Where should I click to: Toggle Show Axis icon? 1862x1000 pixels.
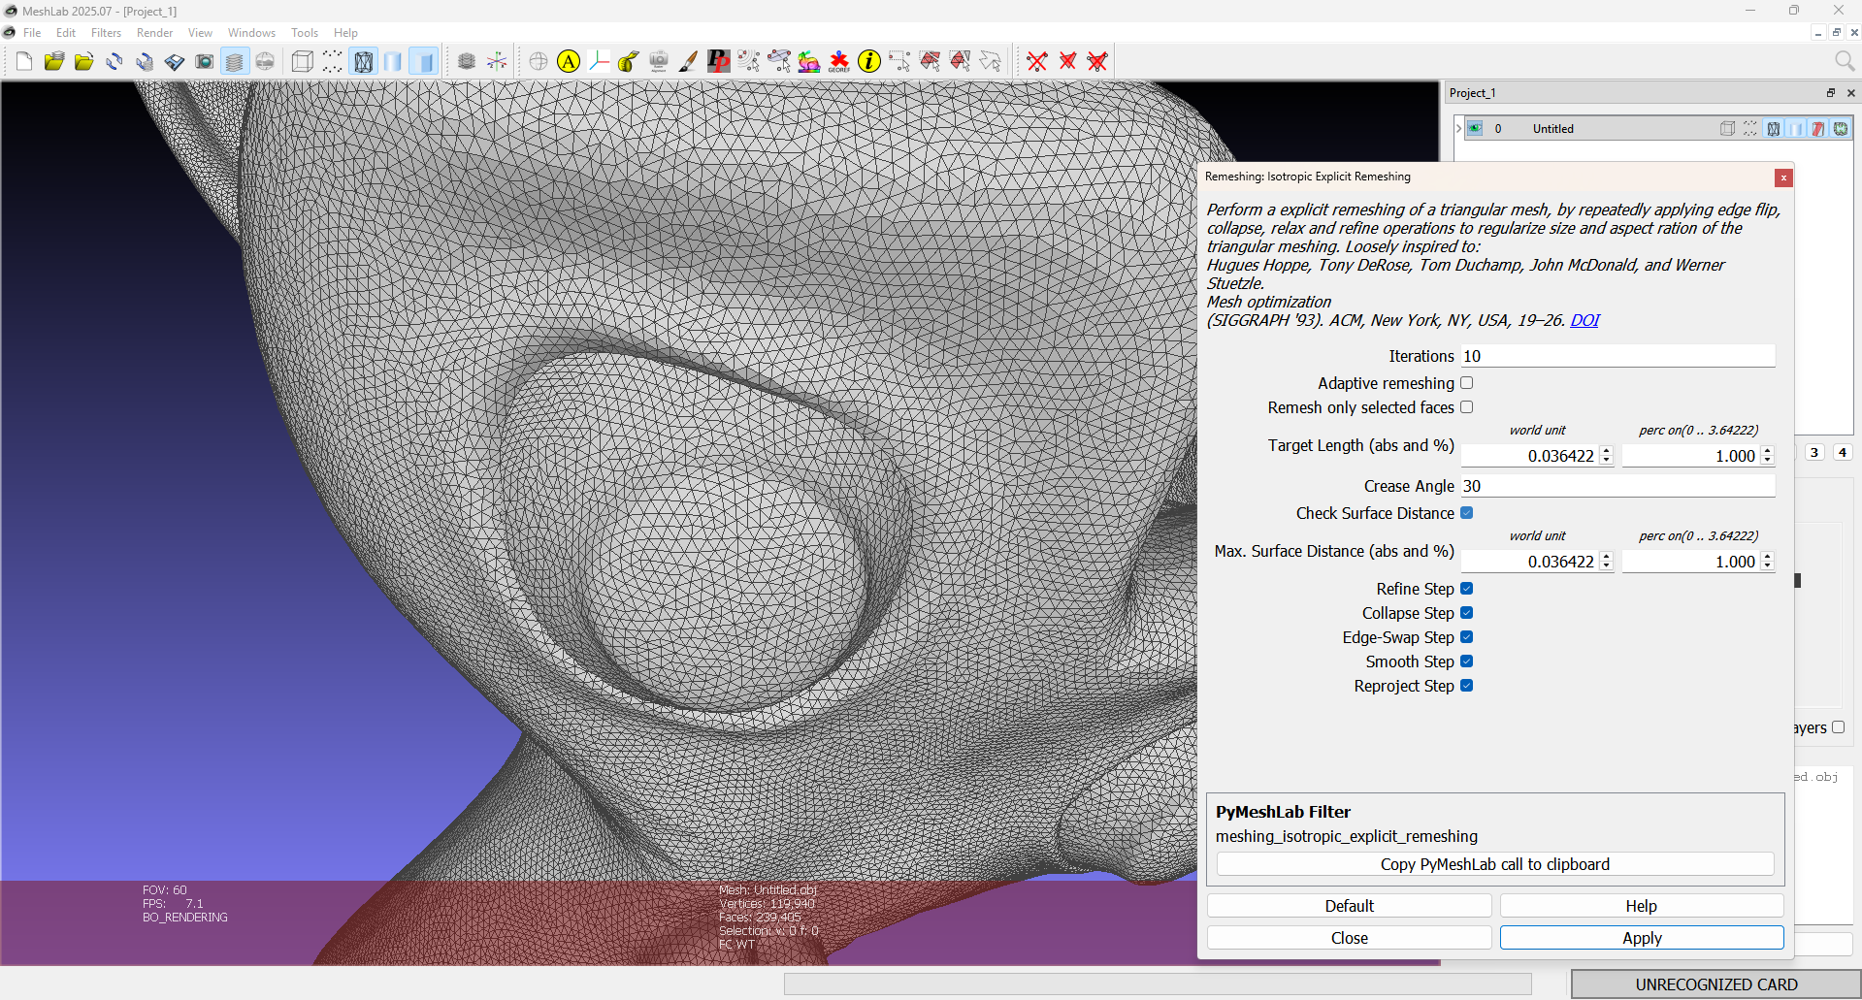pos(497,62)
